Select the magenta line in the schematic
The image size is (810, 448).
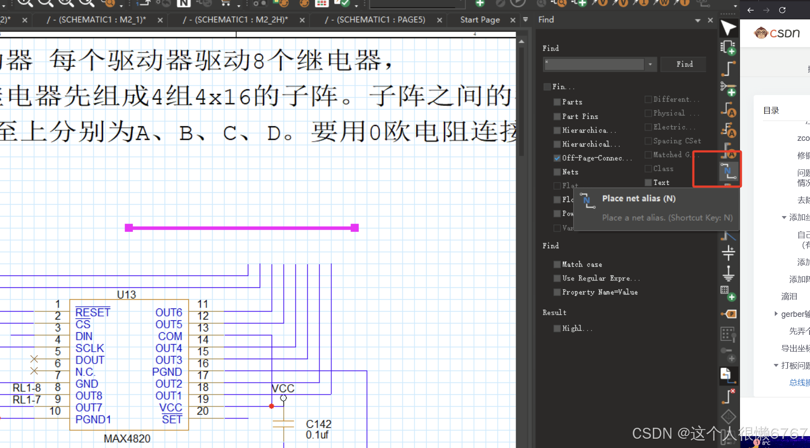coord(242,228)
